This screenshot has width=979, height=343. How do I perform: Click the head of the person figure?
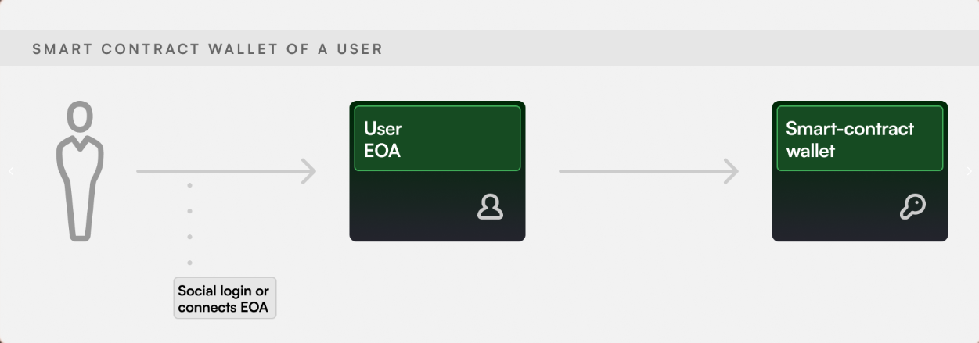pos(79,118)
